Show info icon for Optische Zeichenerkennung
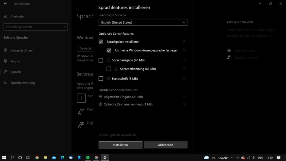The height and width of the screenshot is (161, 286). click(184, 104)
